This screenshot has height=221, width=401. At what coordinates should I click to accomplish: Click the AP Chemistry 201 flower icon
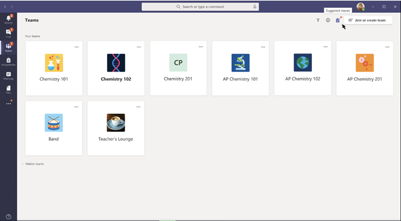365,62
